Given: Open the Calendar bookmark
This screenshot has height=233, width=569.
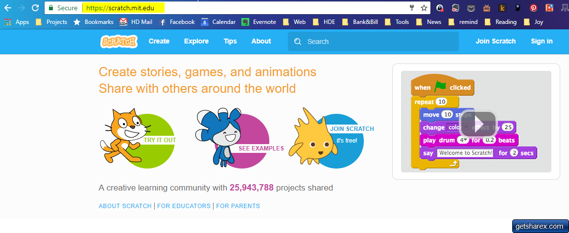Looking at the screenshot, I should (218, 22).
